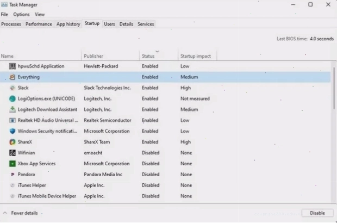Click the Everything app icon
The width and height of the screenshot is (337, 223).
(13, 77)
